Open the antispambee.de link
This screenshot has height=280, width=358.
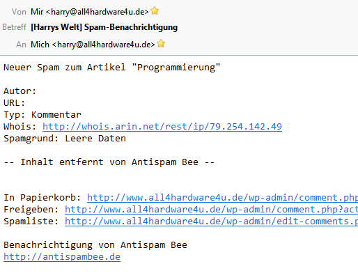(62, 257)
